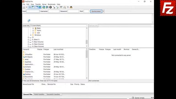Open the Transfer menu
Viewport: 176px width, 99px height.
[x=38, y=4]
